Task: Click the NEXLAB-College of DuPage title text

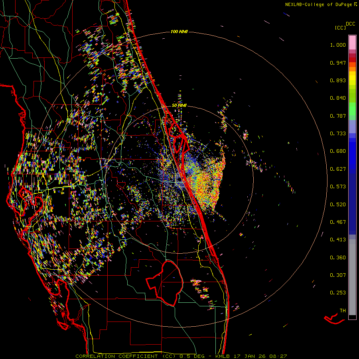Action: (x=319, y=4)
